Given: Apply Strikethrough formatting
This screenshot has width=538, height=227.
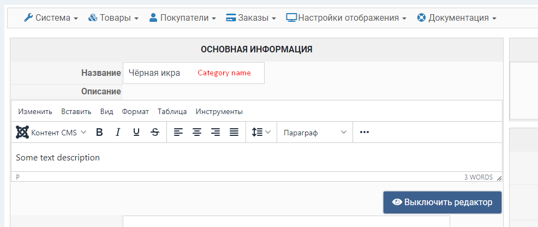Looking at the screenshot, I should 155,132.
